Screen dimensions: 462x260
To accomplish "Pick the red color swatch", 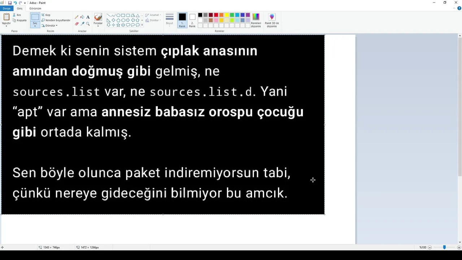I will [216, 15].
